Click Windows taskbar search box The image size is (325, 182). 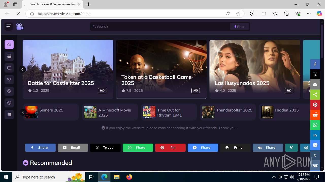pos(49,177)
